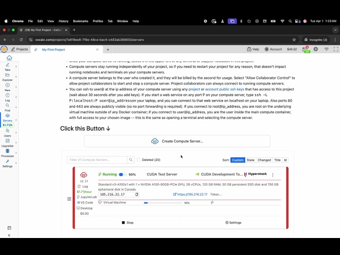The width and height of the screenshot is (340, 255).
Task: Expand the New flyout arrow
Action: (x=16, y=87)
